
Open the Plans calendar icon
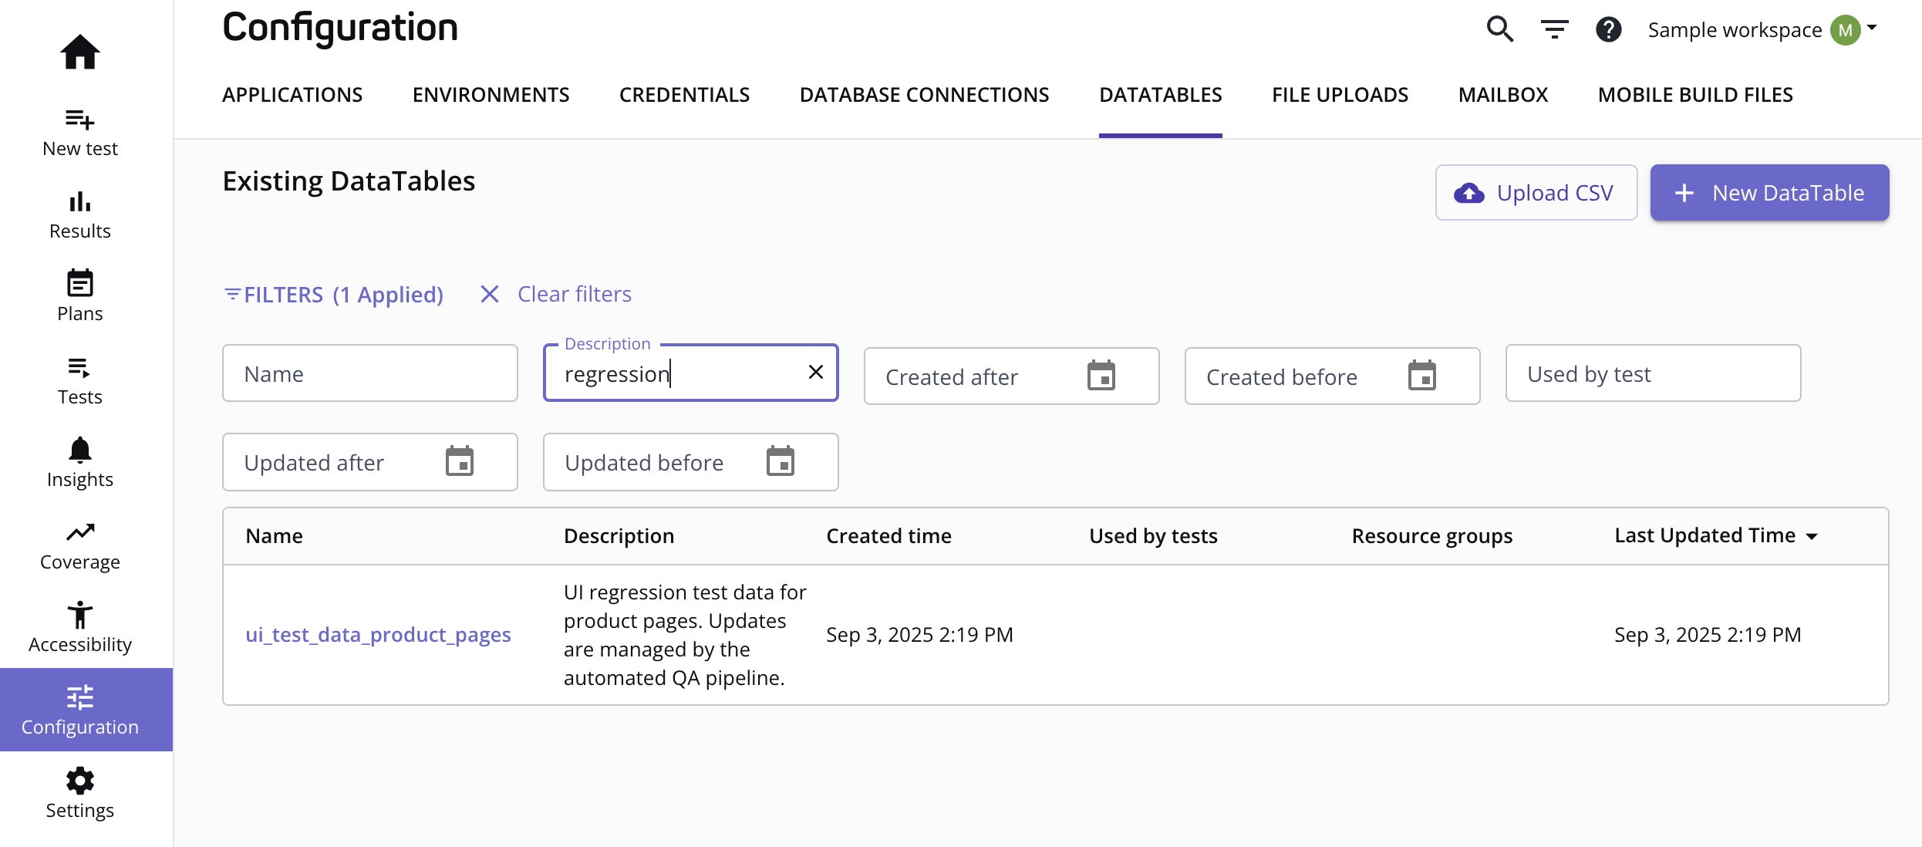tap(79, 283)
